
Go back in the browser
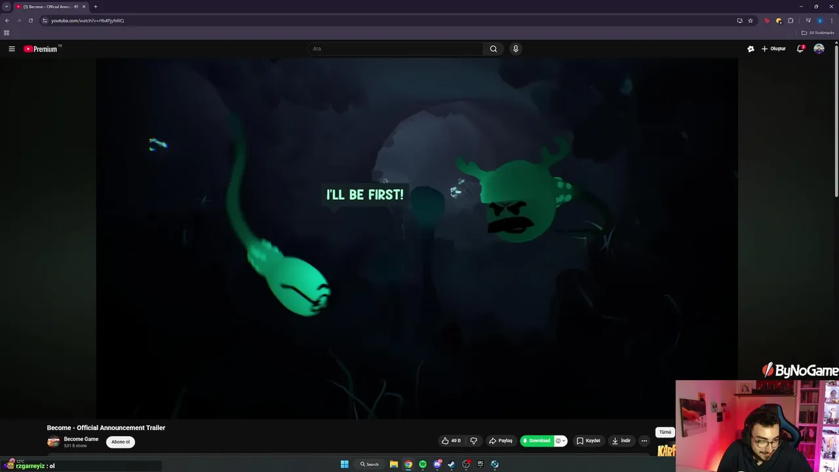(x=7, y=20)
